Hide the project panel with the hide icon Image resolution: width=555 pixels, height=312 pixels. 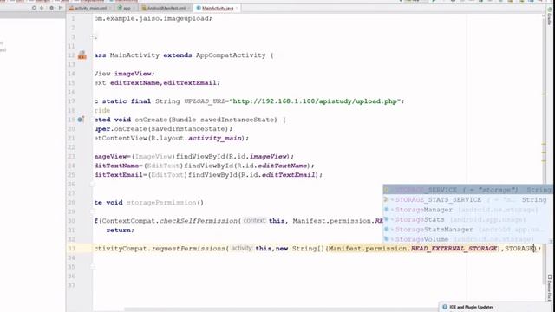(60, 8)
